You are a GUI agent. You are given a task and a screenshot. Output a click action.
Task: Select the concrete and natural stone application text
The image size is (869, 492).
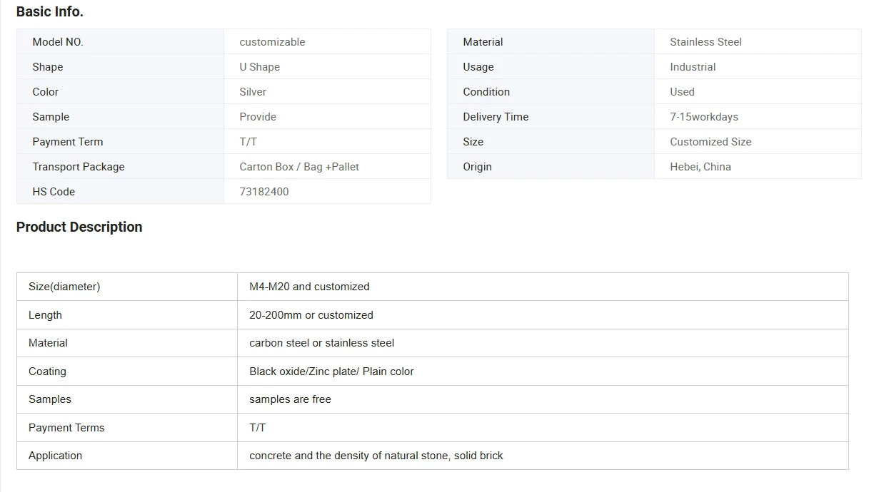pyautogui.click(x=376, y=456)
